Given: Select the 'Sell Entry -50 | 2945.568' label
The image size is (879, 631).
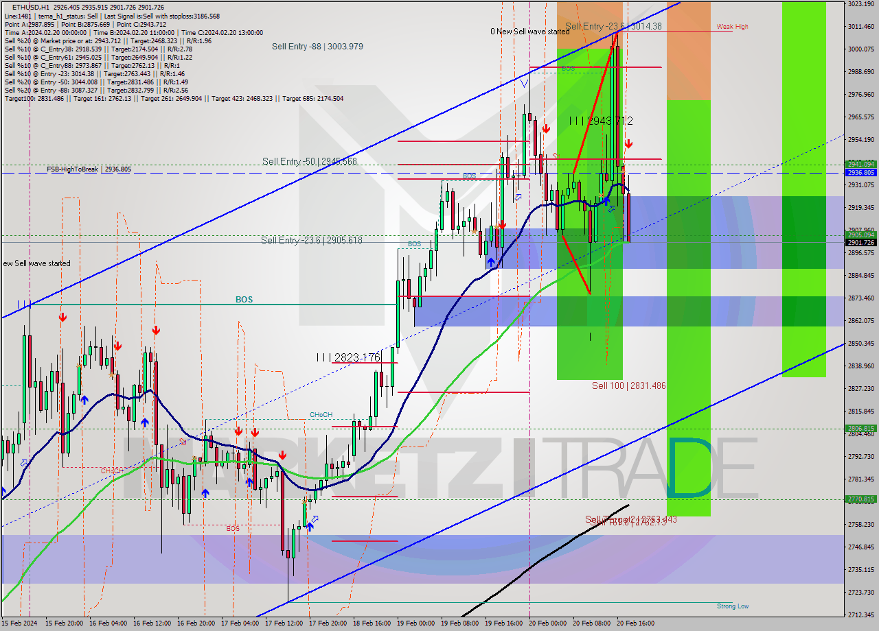Looking at the screenshot, I should 309,162.
